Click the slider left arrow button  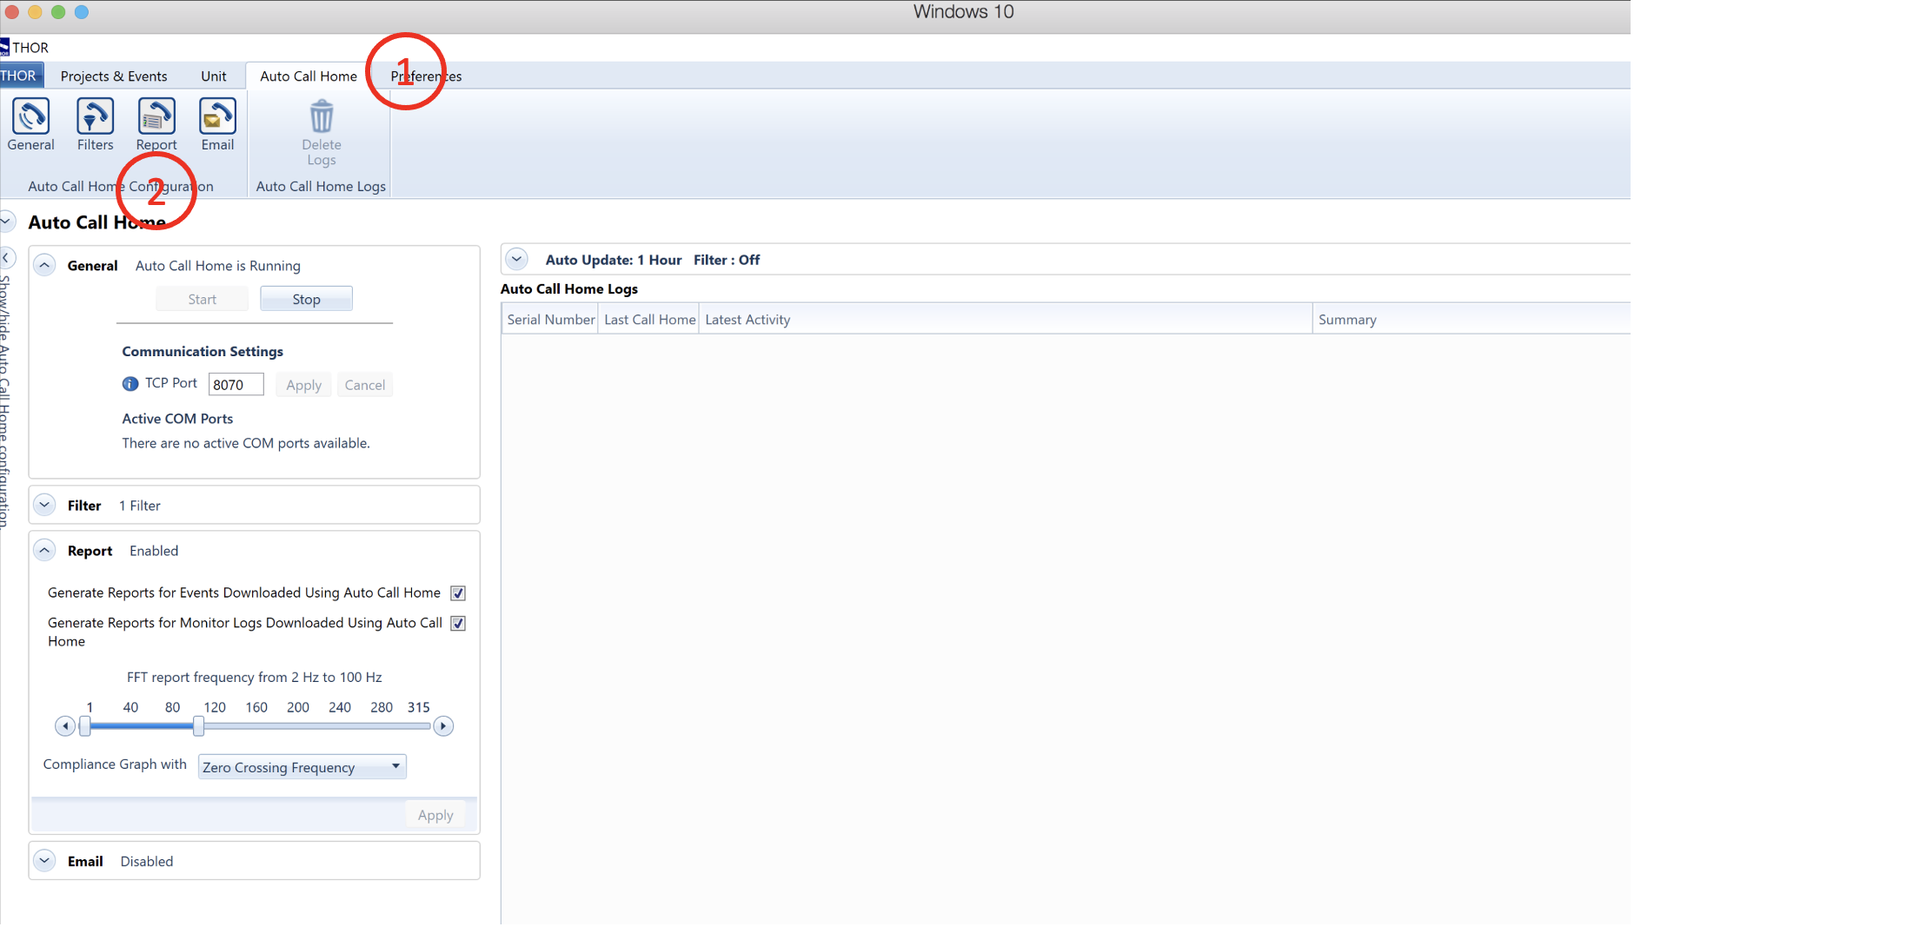(65, 726)
